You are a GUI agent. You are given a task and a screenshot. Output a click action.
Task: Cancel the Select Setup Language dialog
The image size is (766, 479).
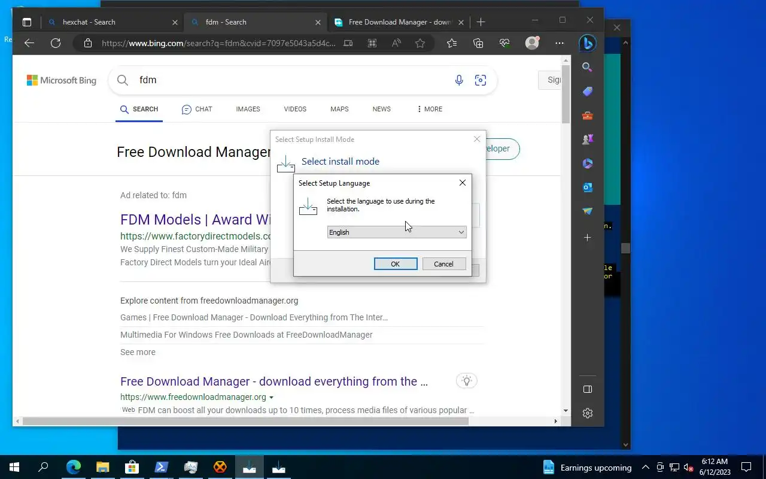pos(443,264)
